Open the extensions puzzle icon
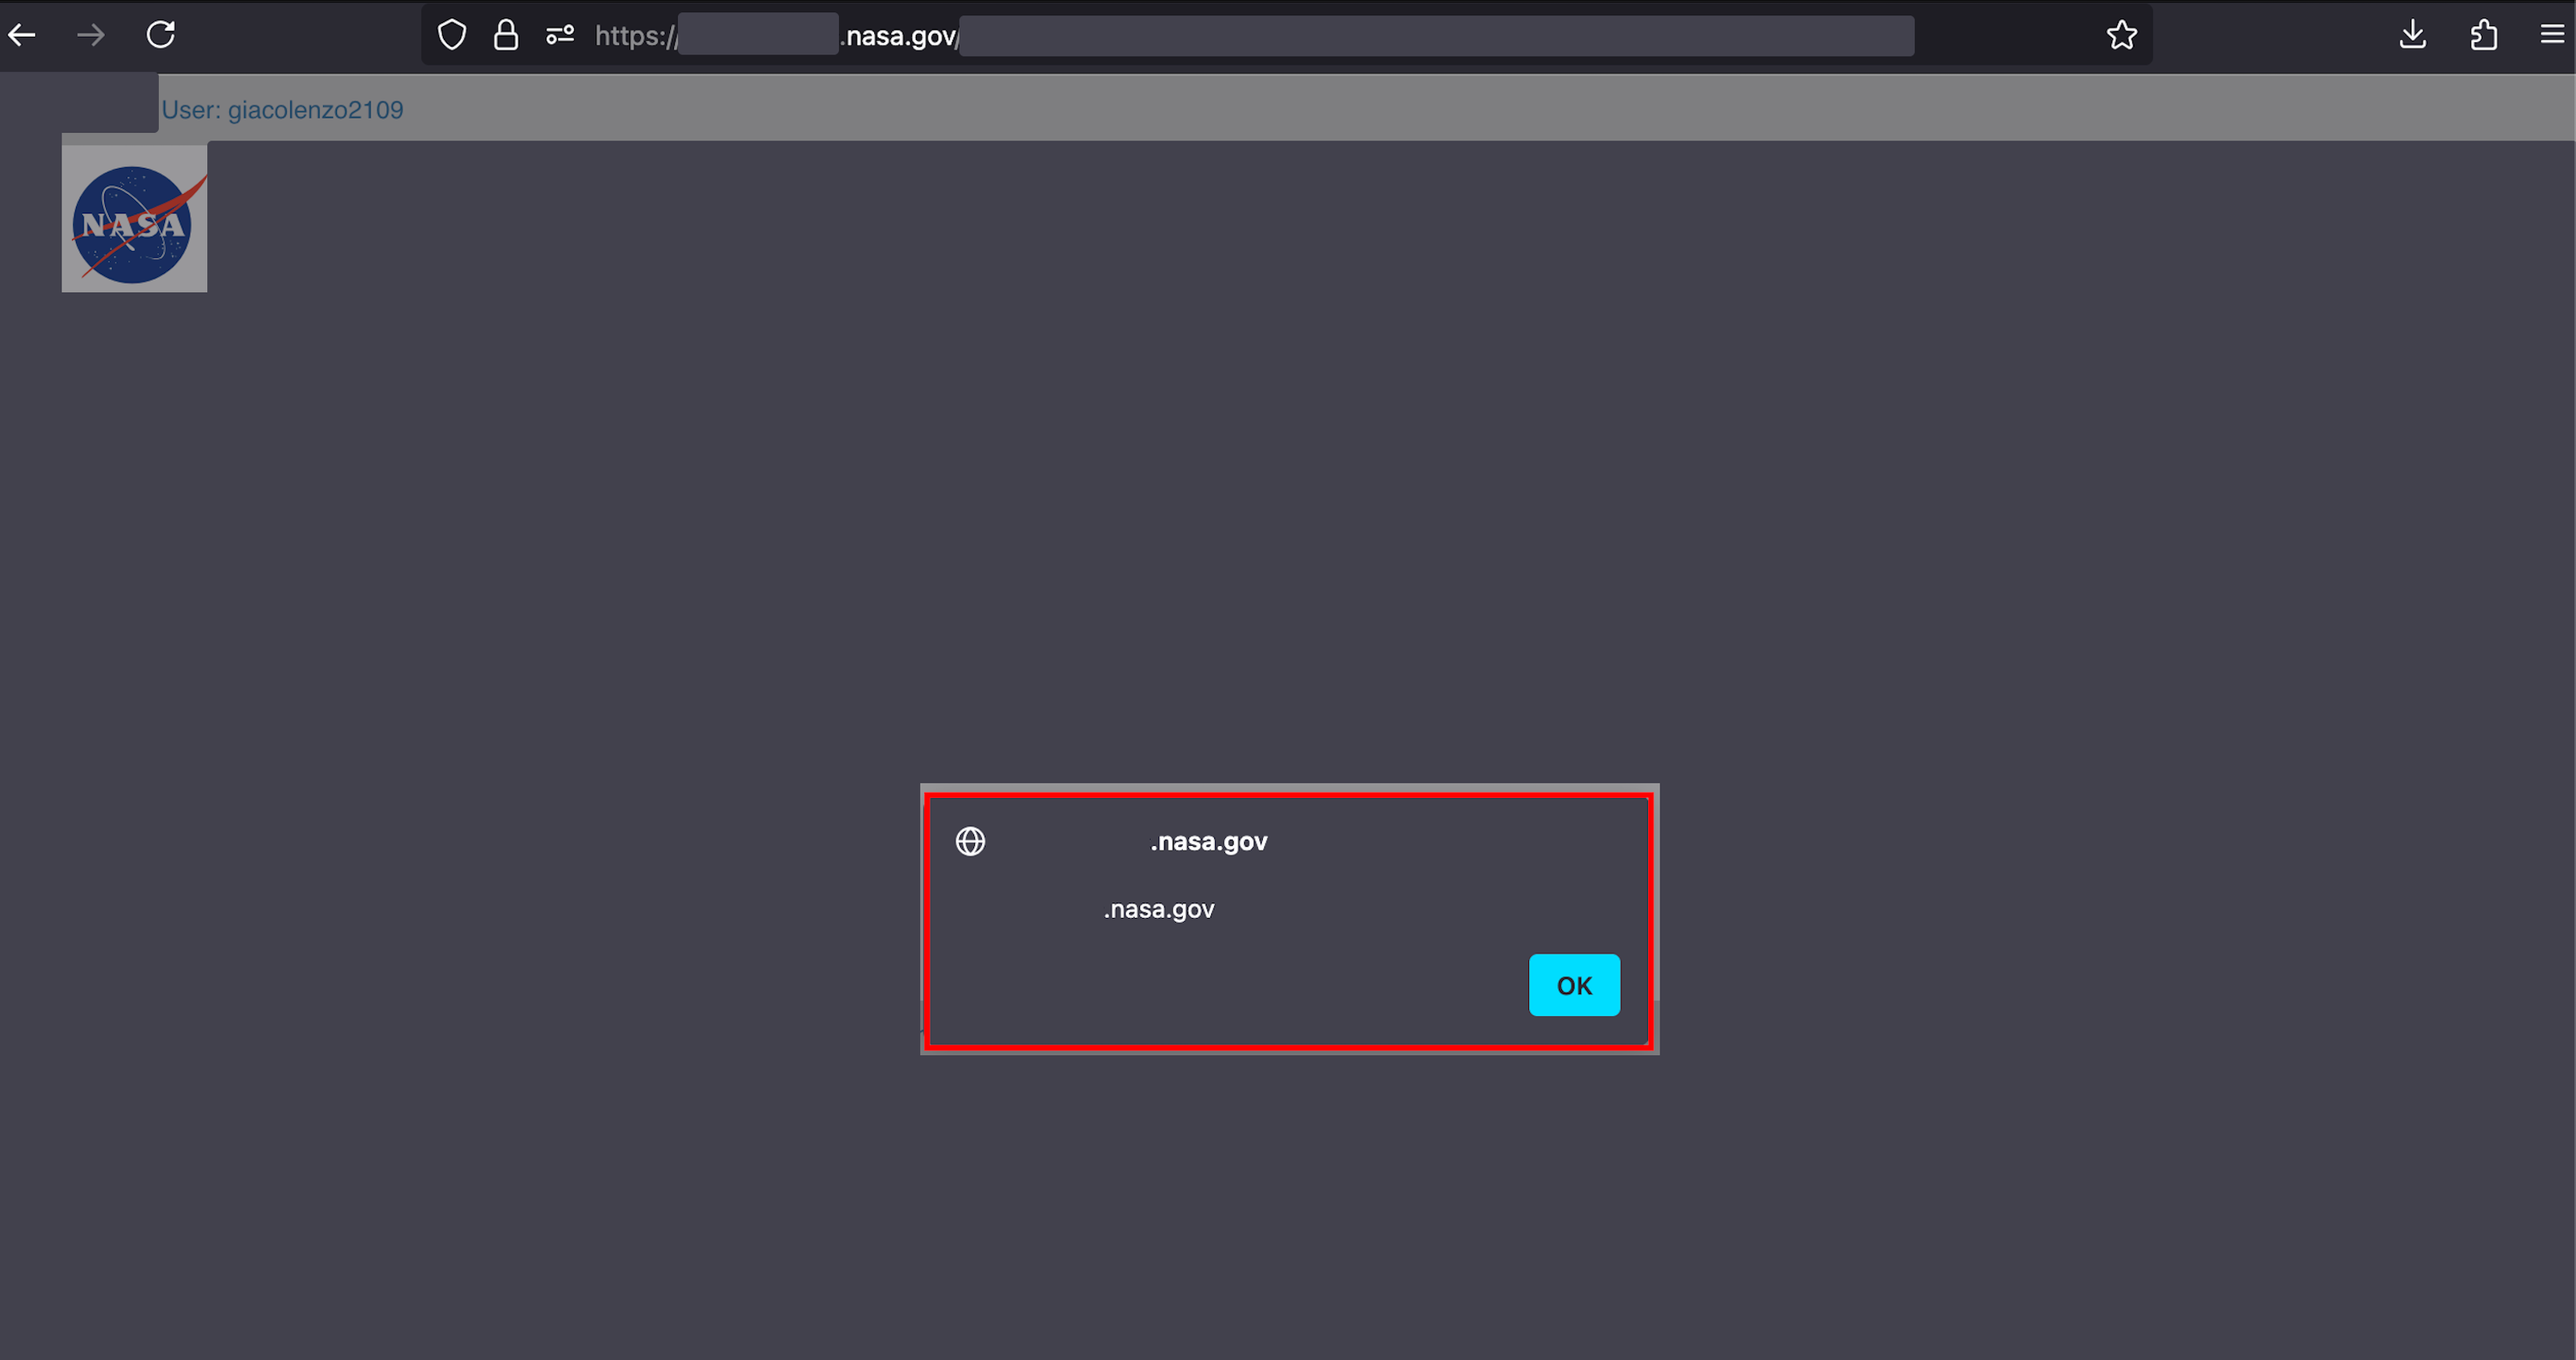 point(2483,35)
